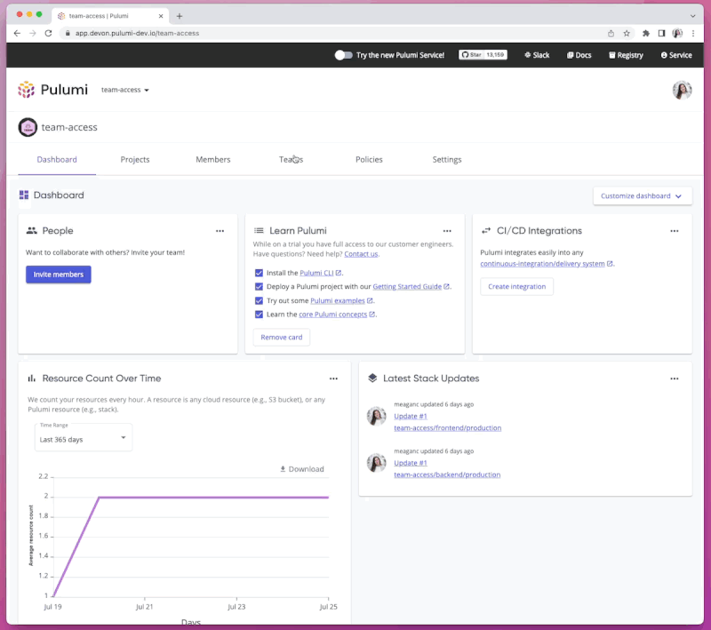
Task: Open Registry link in top bar
Action: 626,55
